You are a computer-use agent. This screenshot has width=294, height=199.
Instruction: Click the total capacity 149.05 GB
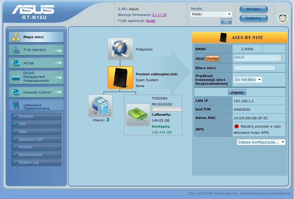pyautogui.click(x=161, y=120)
